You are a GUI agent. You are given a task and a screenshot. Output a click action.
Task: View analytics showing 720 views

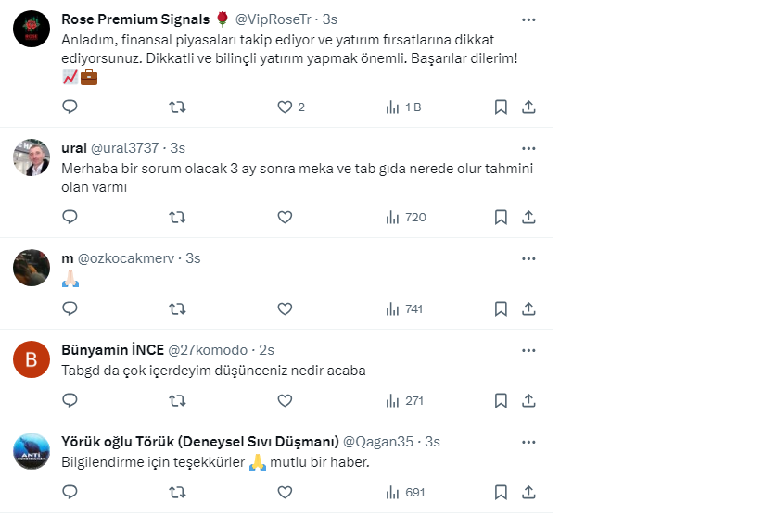coord(406,217)
